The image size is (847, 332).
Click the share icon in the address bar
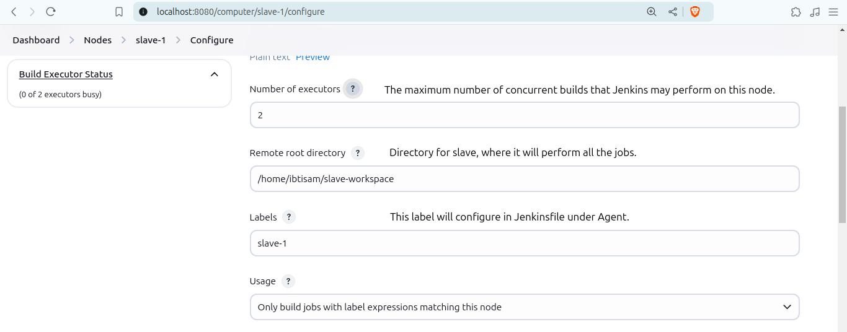(x=673, y=12)
